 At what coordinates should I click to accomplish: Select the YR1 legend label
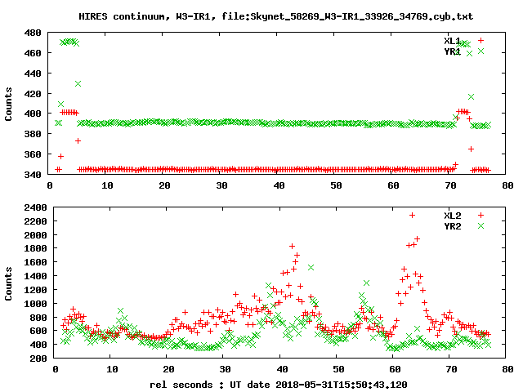452,51
